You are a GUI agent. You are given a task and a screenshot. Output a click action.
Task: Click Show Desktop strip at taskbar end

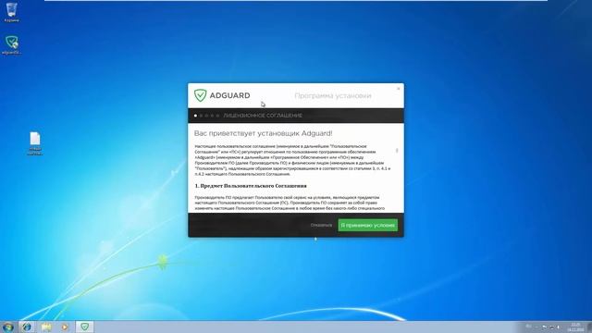click(589, 327)
